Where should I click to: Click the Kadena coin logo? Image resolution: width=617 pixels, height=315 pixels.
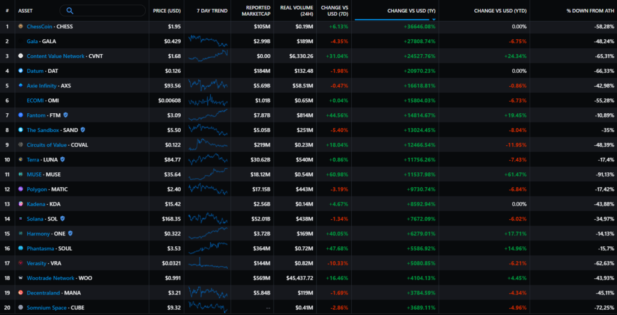point(20,204)
